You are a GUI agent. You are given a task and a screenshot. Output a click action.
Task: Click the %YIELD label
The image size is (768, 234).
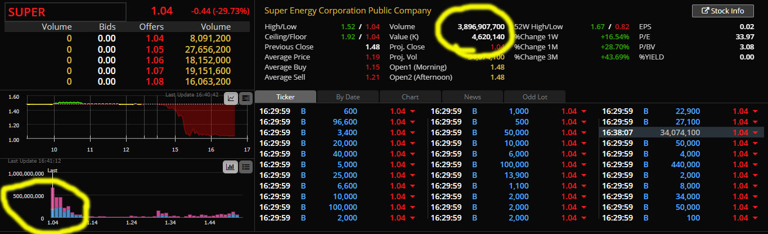point(651,57)
